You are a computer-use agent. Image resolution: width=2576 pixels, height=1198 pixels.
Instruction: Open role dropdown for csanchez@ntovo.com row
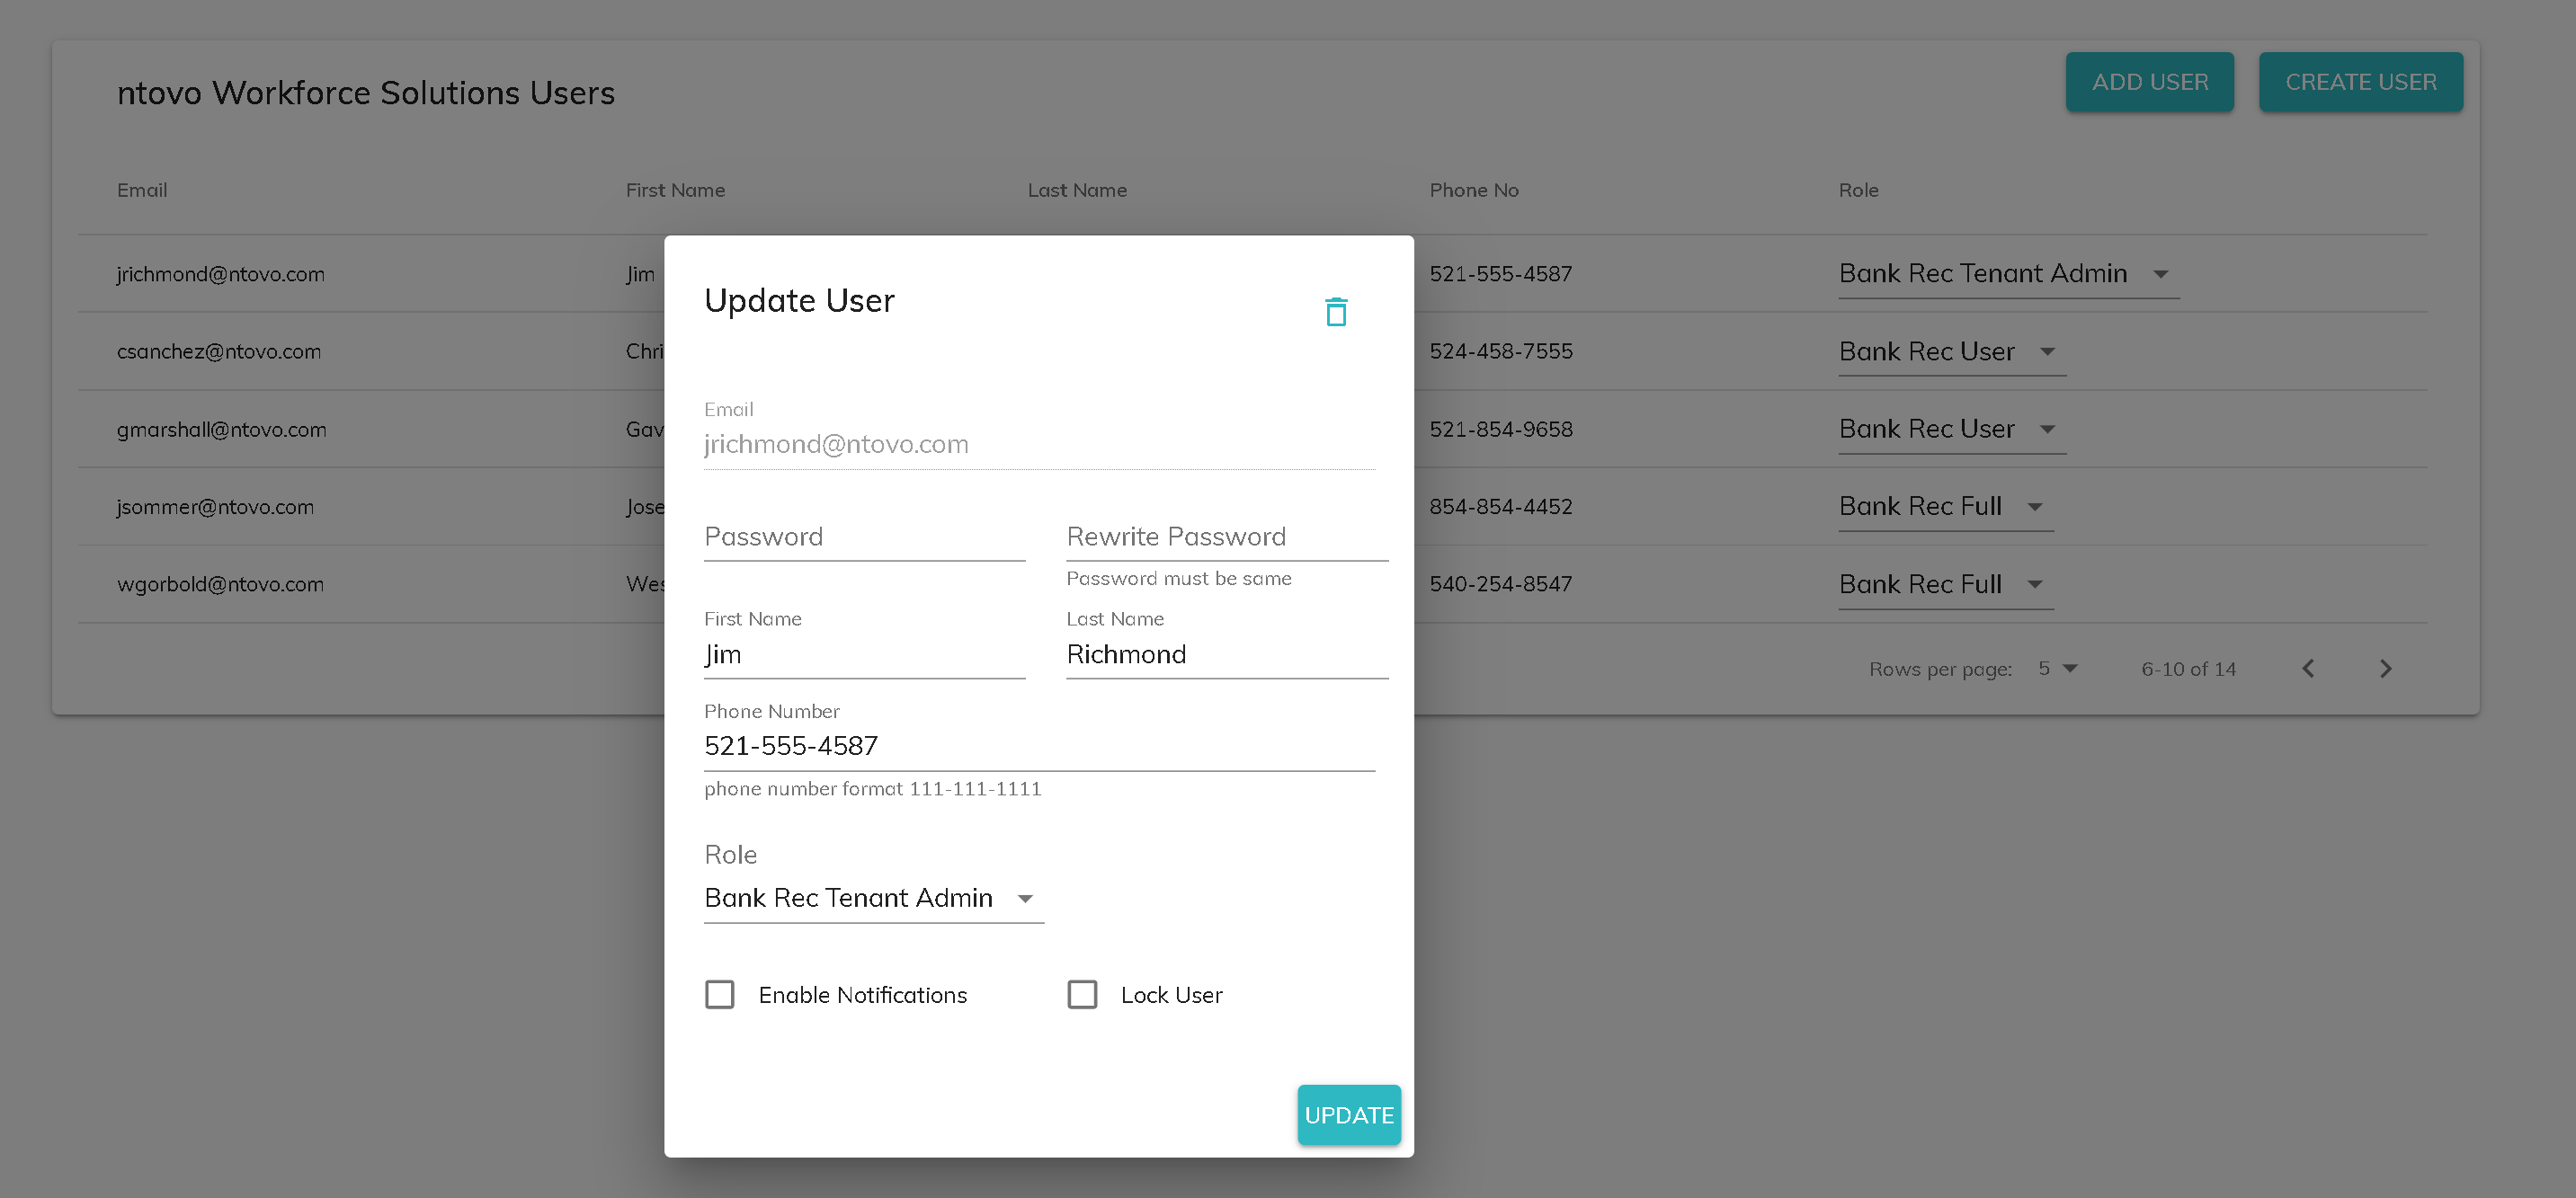1951,351
